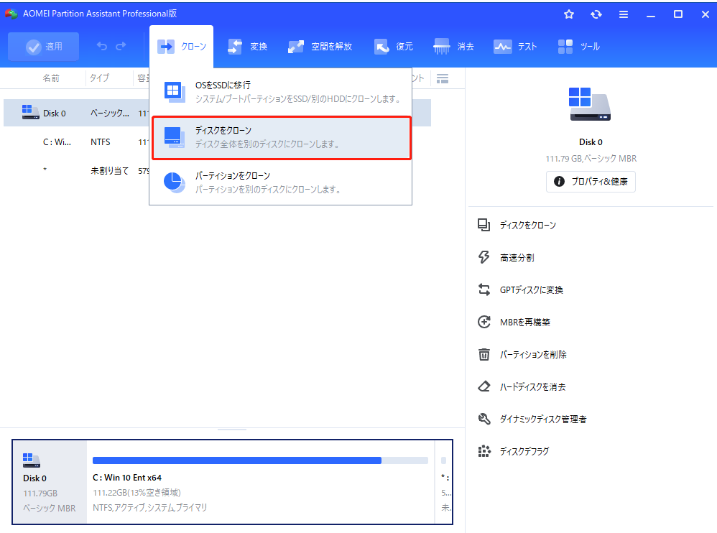
Task: Click the unallocated partition block in disk map
Action: tap(444, 482)
